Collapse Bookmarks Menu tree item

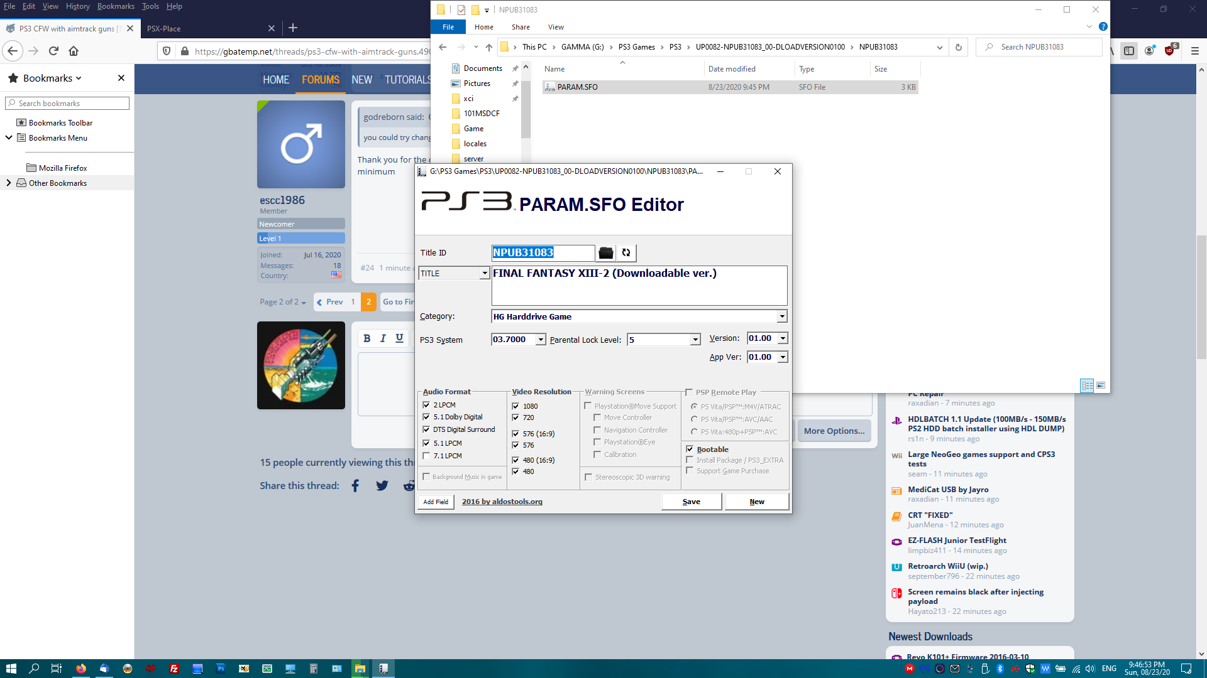pyautogui.click(x=9, y=137)
